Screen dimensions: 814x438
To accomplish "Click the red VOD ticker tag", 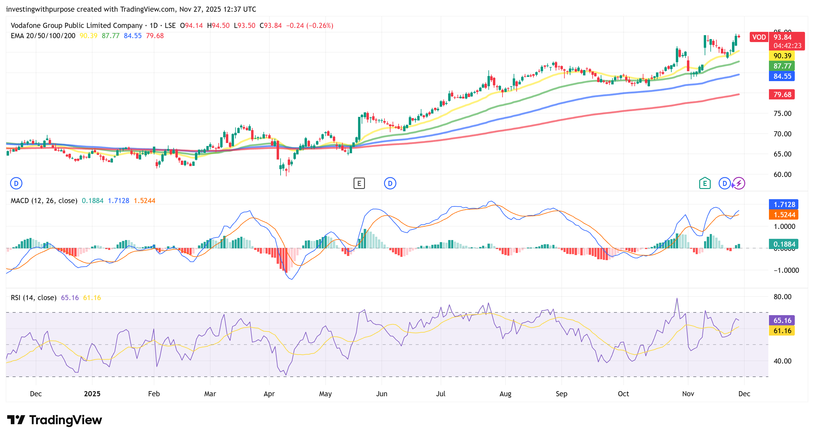I will tap(759, 37).
